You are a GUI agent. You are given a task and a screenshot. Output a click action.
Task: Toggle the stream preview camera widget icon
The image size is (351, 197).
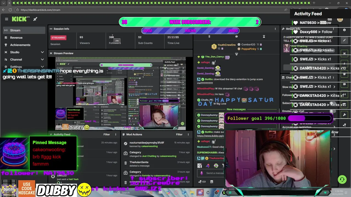[x=344, y=53]
